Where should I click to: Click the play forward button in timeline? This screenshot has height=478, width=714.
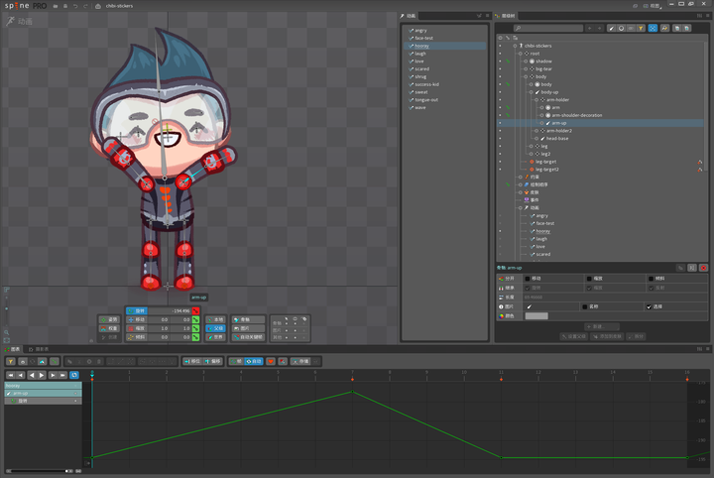click(42, 375)
